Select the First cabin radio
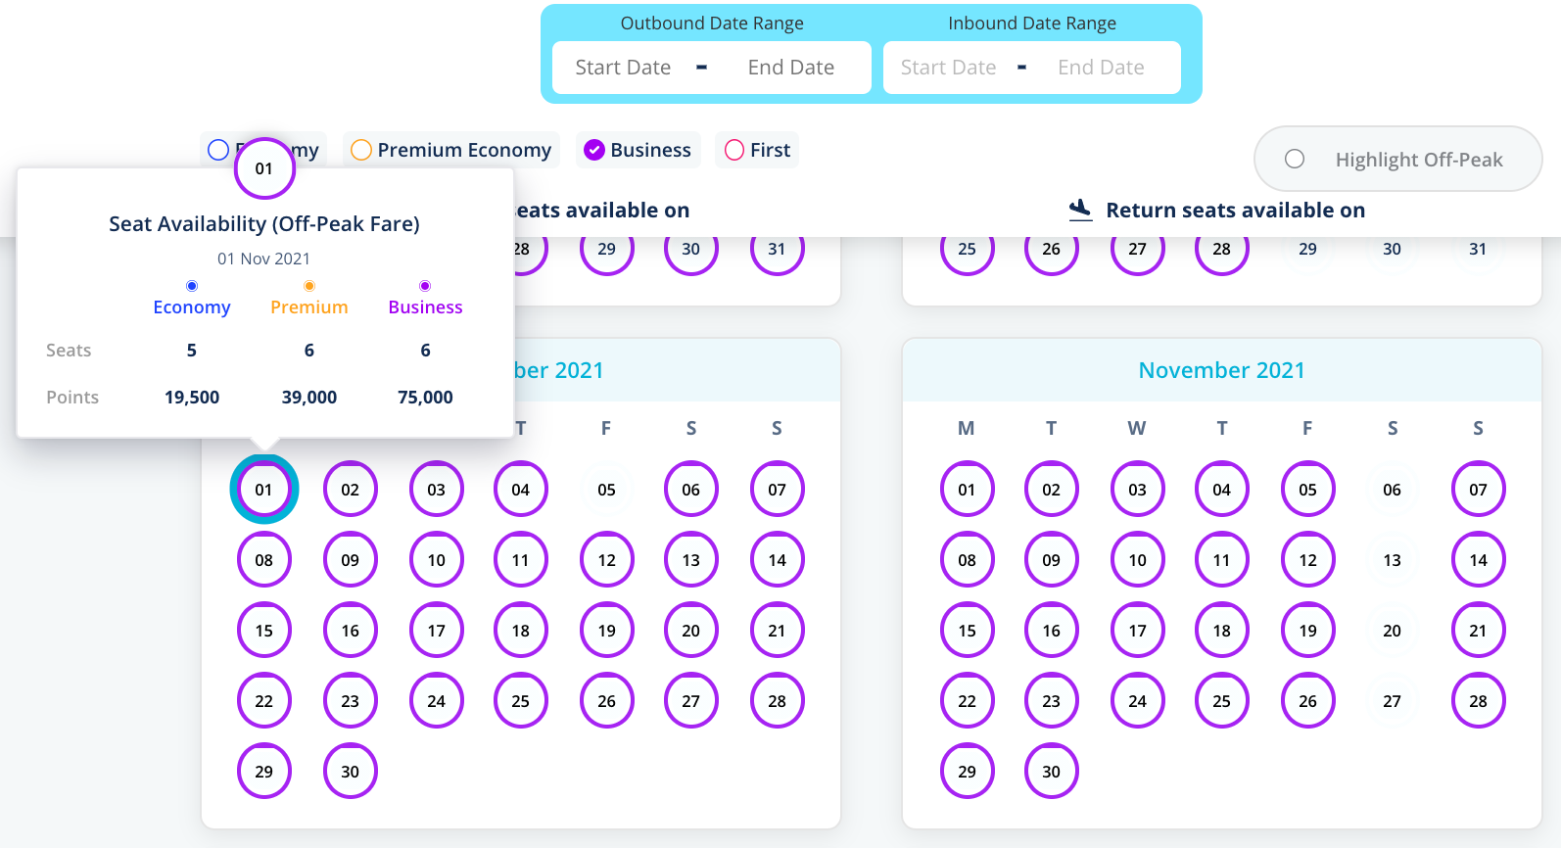This screenshot has height=848, width=1561. [734, 150]
